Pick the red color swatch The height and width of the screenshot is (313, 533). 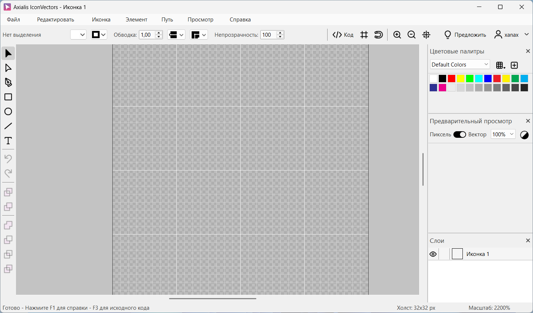tap(452, 79)
